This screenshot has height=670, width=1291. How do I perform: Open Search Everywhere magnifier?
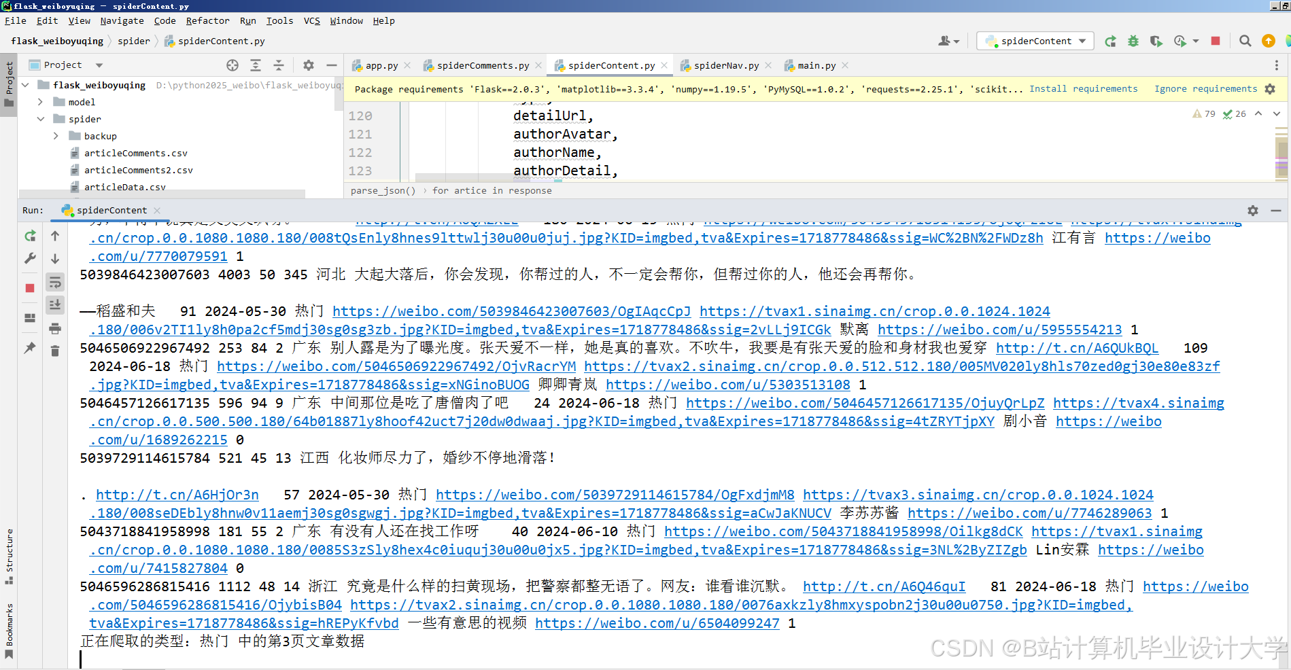click(x=1245, y=41)
